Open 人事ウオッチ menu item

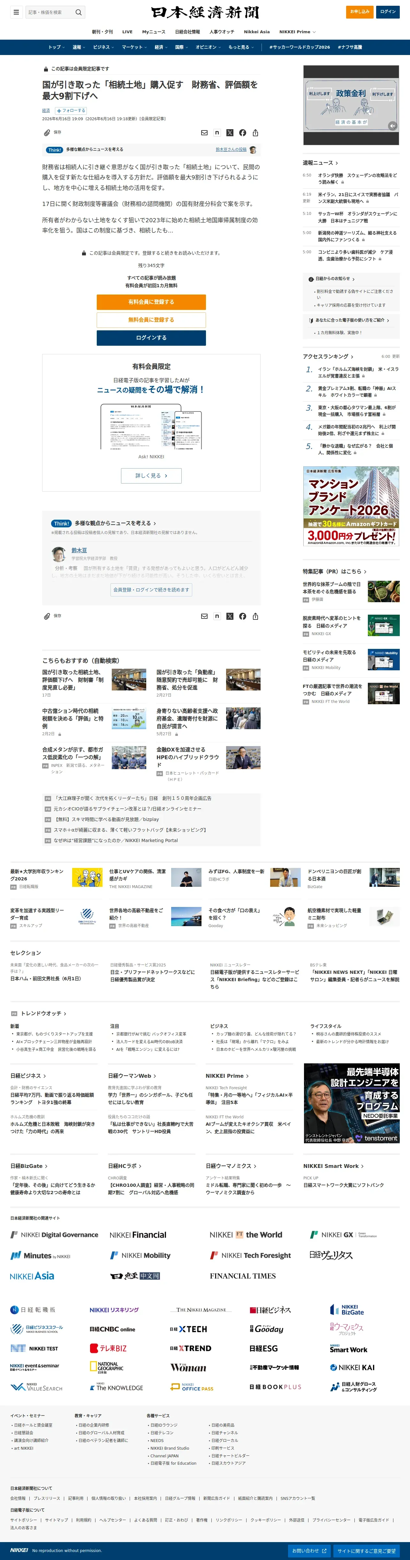pos(222,31)
